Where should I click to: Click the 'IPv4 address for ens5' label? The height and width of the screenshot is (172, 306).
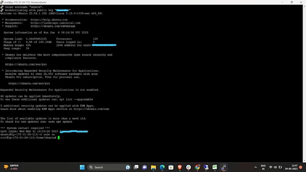pyautogui.click(x=74, y=45)
